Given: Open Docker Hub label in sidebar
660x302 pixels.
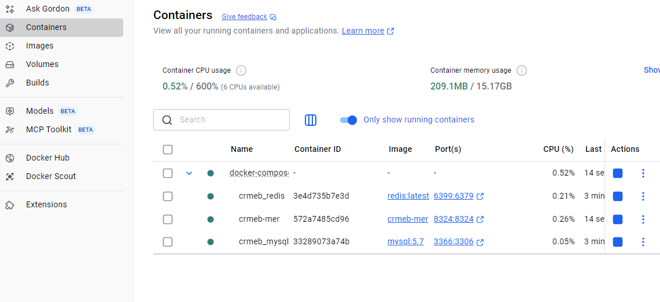Looking at the screenshot, I should pyautogui.click(x=47, y=158).
